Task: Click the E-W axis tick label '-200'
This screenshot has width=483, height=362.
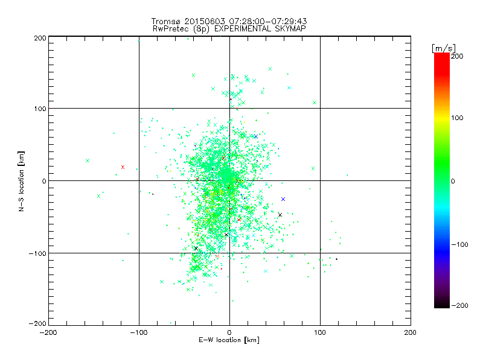Action: pyautogui.click(x=48, y=332)
